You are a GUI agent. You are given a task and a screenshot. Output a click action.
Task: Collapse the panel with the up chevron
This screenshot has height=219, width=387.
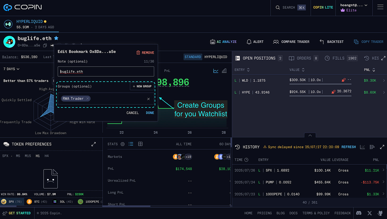310,135
